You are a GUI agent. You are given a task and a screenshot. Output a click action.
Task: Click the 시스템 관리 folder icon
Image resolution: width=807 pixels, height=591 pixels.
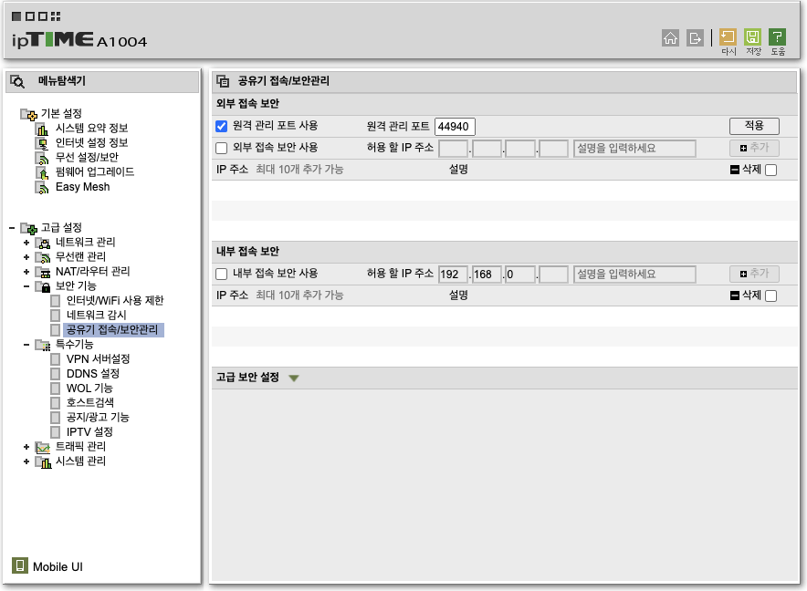(x=43, y=461)
